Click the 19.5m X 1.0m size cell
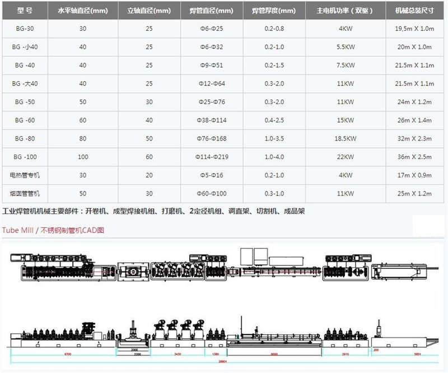The width and height of the screenshot is (448, 373). (414, 29)
